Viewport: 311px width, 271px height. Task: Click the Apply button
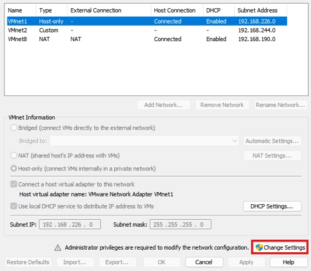247,262
